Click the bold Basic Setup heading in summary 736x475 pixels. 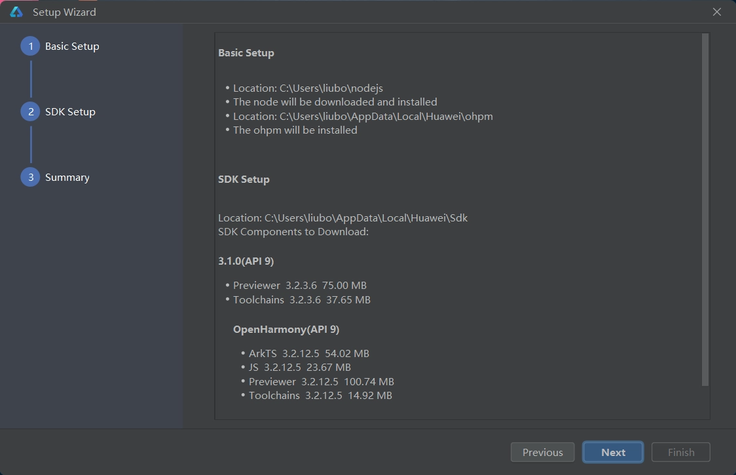(x=246, y=53)
